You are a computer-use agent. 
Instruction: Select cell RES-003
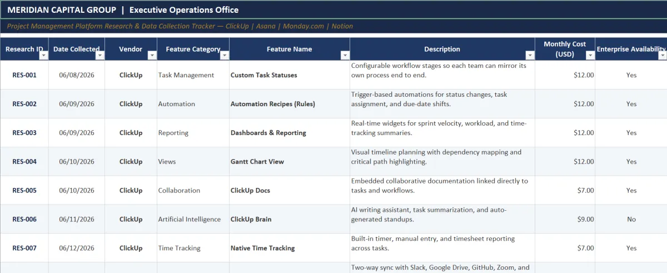point(24,133)
